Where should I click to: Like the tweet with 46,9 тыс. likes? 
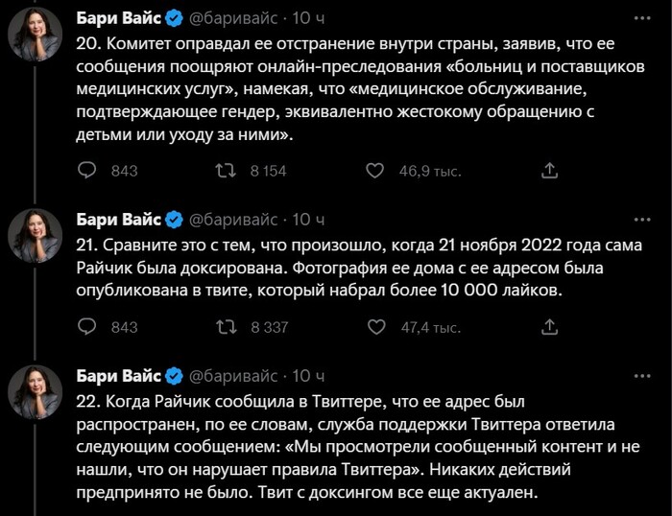376,171
